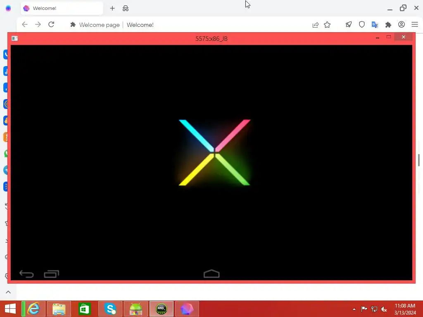The width and height of the screenshot is (423, 317).
Task: Tap the Android home navigation button
Action: coord(211,274)
